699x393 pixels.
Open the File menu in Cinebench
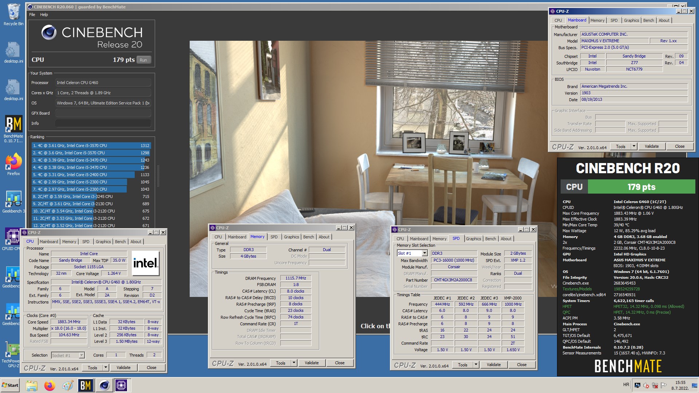tap(32, 15)
